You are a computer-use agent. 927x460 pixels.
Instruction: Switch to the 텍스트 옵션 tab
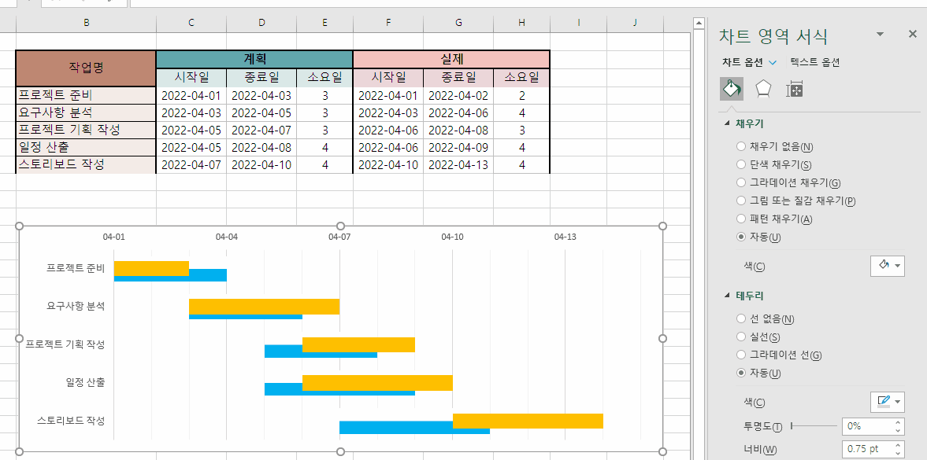(x=814, y=61)
